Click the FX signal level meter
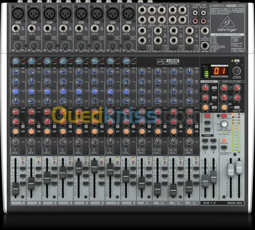Screen dimensions: 255x230 tap(206, 72)
